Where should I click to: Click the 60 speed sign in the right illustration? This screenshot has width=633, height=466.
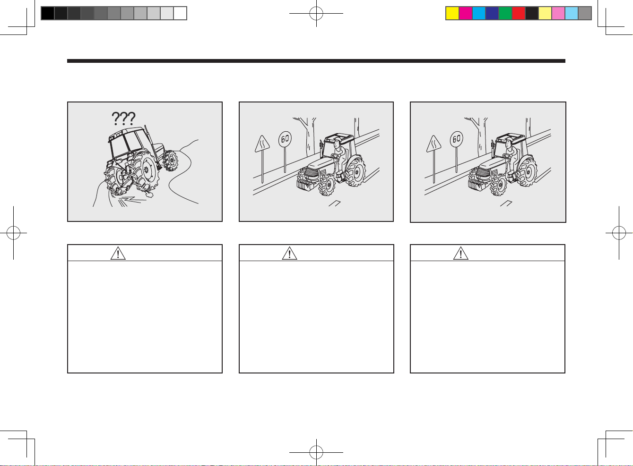click(x=456, y=139)
